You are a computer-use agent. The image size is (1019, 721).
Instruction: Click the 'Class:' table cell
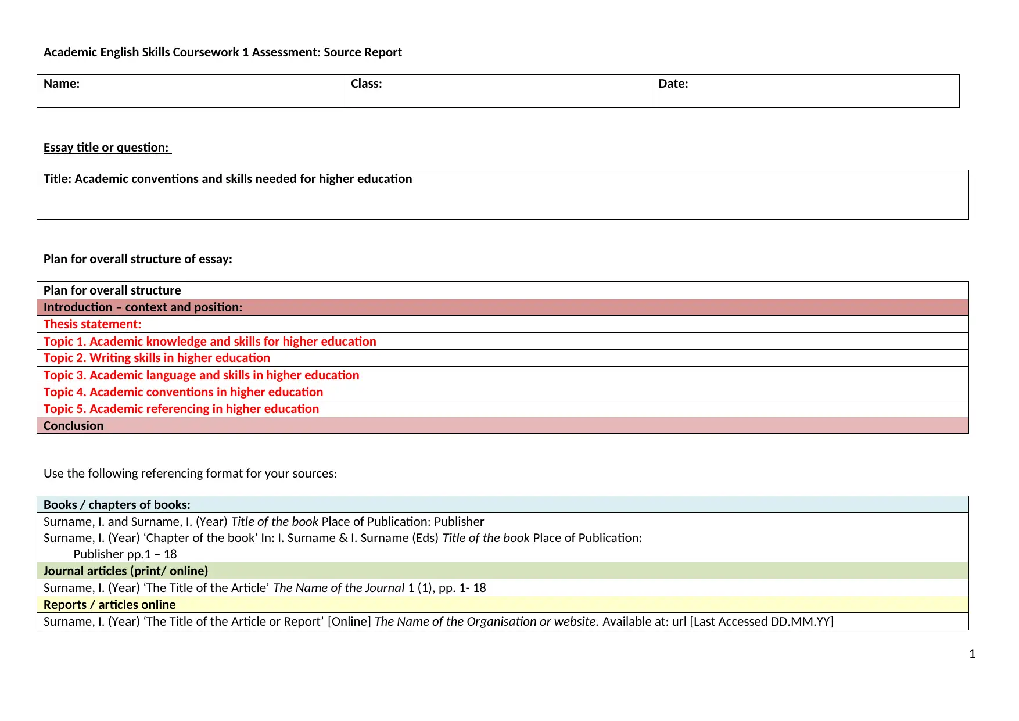pos(498,91)
